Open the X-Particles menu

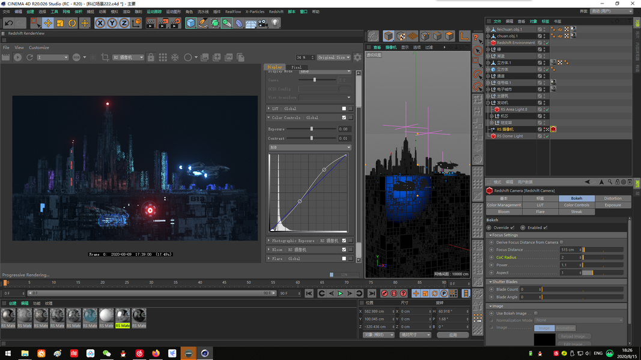255,12
